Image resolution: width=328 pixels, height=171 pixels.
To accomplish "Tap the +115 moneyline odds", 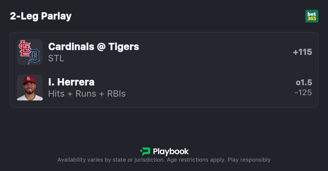I will (302, 52).
